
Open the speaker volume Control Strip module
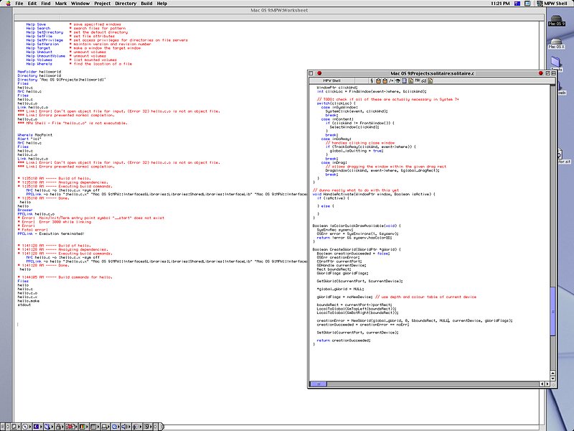pyautogui.click(x=125, y=427)
